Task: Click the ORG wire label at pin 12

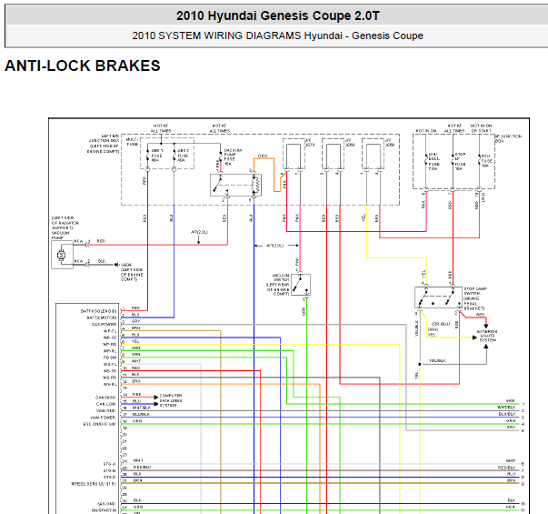Action: [136, 380]
